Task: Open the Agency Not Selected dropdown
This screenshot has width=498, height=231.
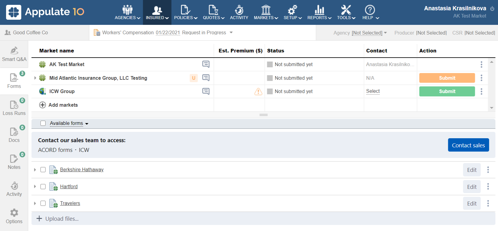Action: [369, 33]
